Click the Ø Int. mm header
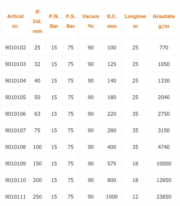 [x=37, y=21]
